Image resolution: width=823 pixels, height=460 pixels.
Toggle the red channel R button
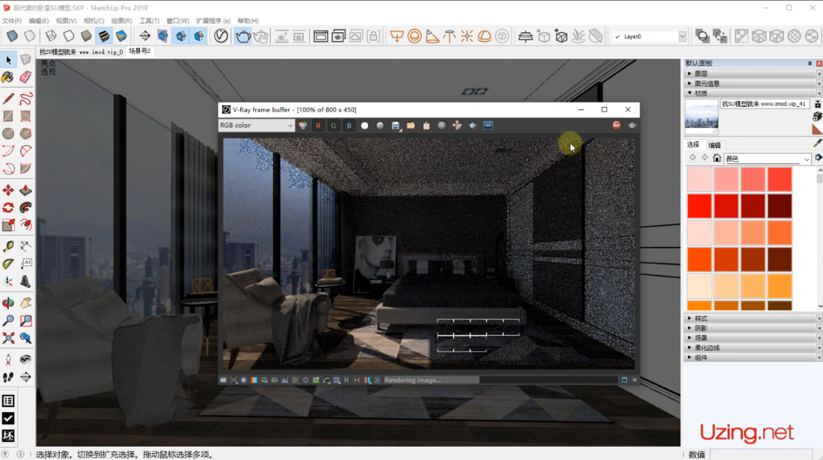318,125
